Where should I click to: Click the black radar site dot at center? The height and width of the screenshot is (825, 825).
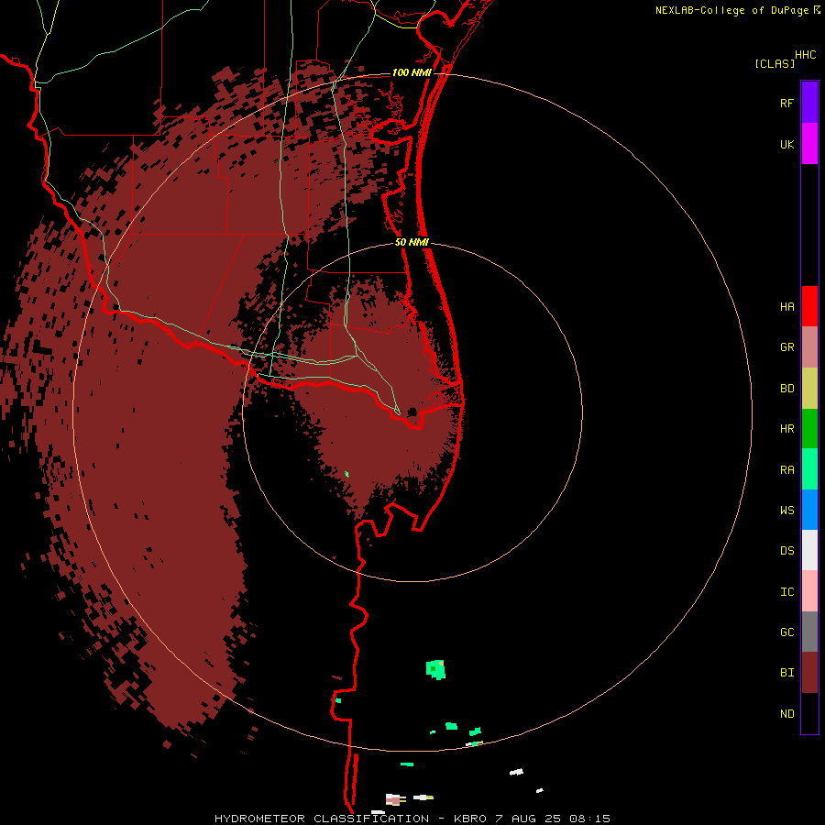[412, 412]
